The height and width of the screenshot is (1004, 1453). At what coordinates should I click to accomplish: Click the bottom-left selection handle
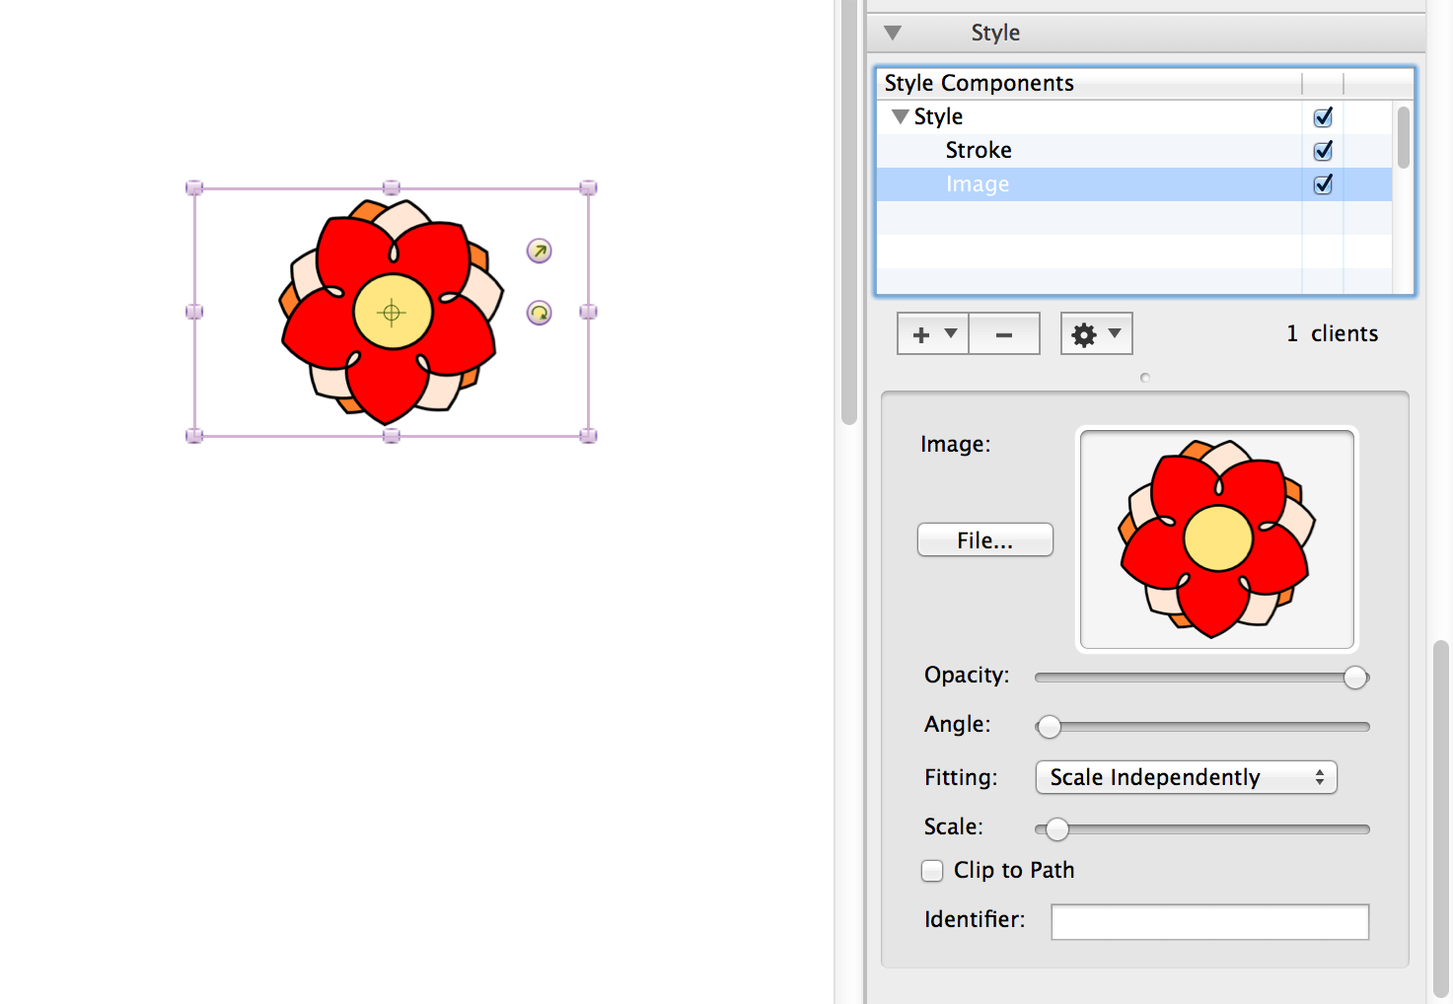click(x=194, y=436)
